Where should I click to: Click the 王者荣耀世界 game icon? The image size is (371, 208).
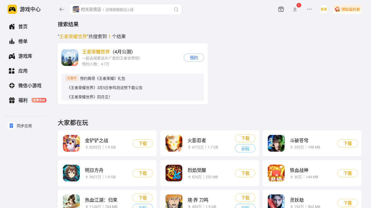coord(70,57)
